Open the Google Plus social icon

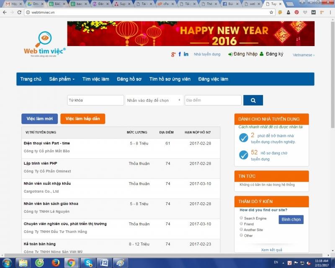[x=173, y=54]
